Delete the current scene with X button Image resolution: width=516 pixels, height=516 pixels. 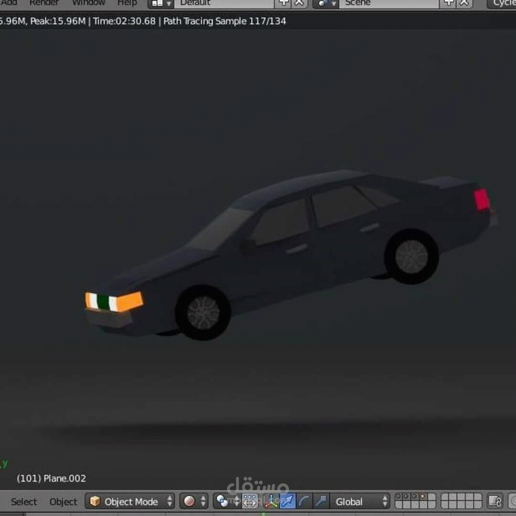coord(464,3)
